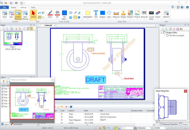Viewport: 190px width, 130px height.
Task: Open markup Options
Action: click(x=166, y=15)
